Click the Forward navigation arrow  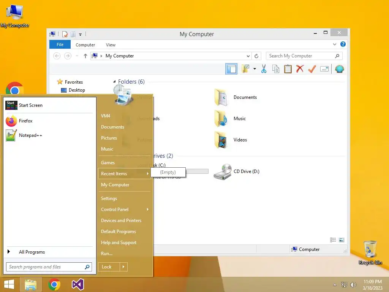[68, 56]
